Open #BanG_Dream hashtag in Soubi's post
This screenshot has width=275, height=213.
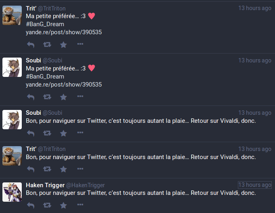[x=45, y=77]
